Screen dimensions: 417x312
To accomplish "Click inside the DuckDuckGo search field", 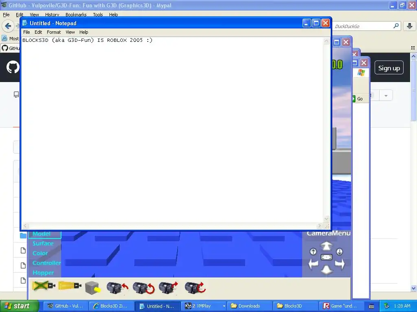I will point(363,26).
